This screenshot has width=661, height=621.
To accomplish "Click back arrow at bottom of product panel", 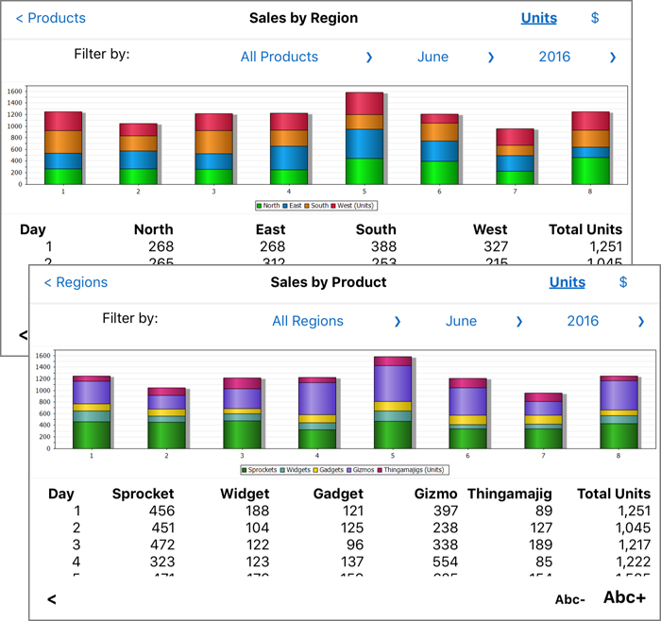I will (52, 599).
